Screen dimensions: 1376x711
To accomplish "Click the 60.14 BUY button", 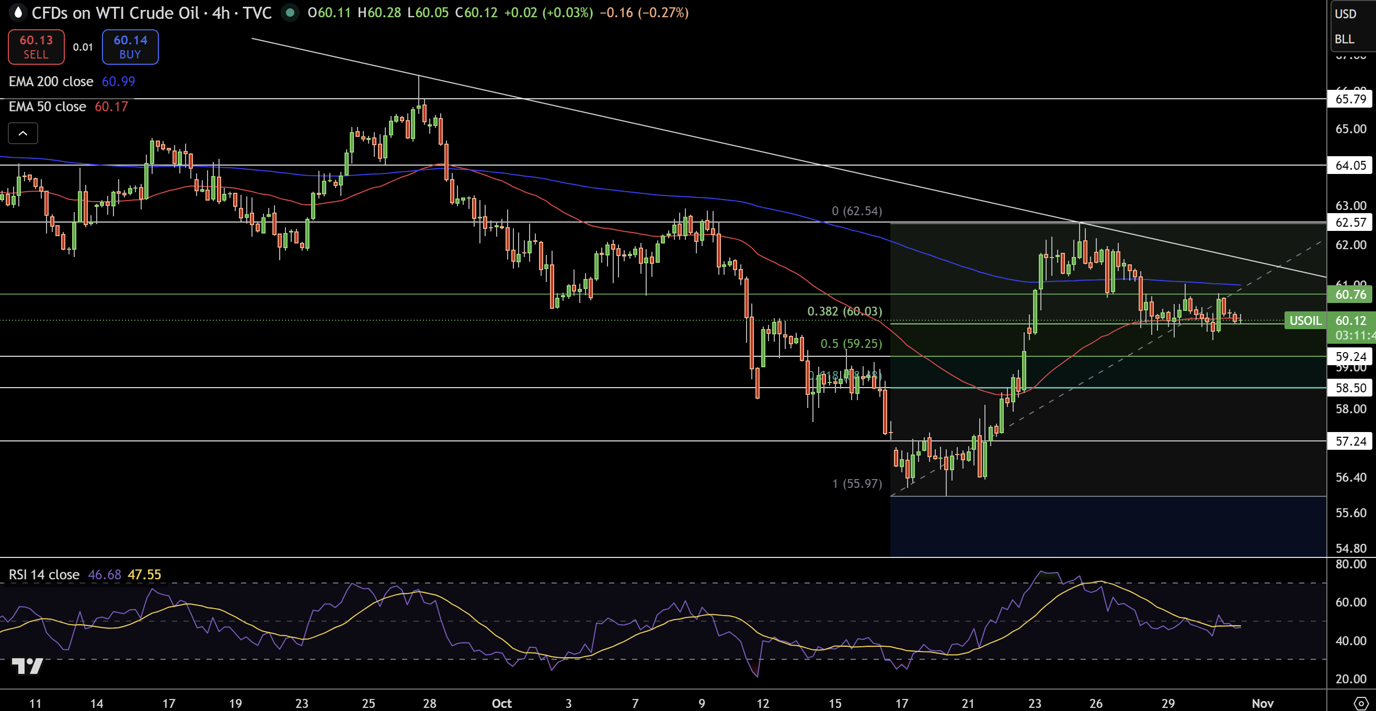I will pos(130,46).
